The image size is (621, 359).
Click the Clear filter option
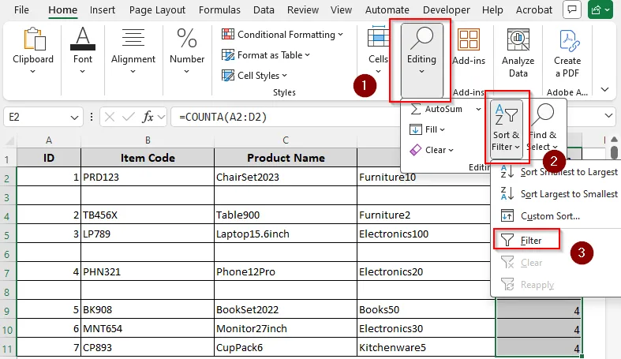522,263
